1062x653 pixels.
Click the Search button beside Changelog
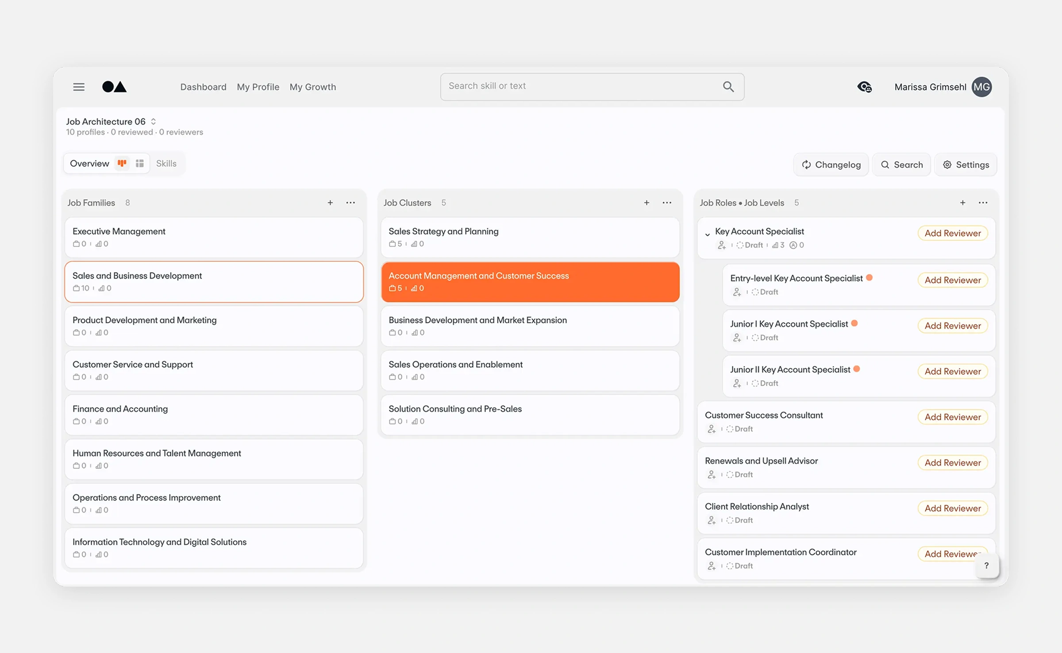[x=901, y=165]
